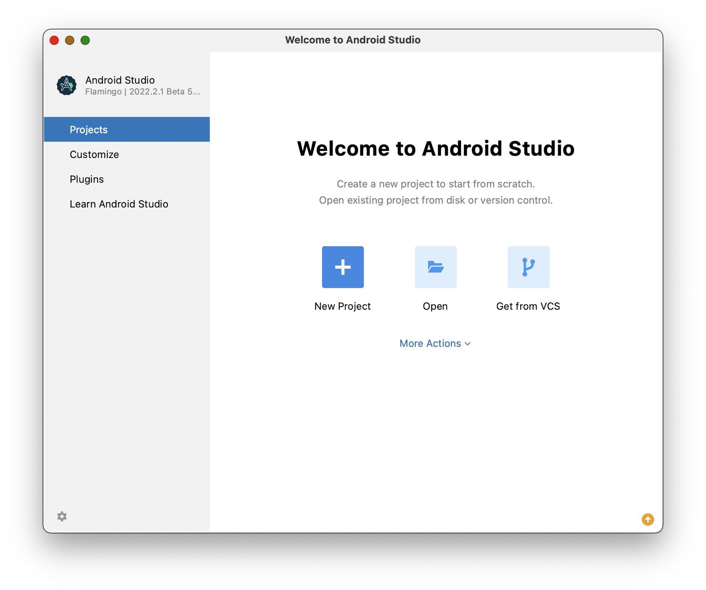Click the Open folder icon
Viewport: 706px width, 590px height.
click(436, 267)
